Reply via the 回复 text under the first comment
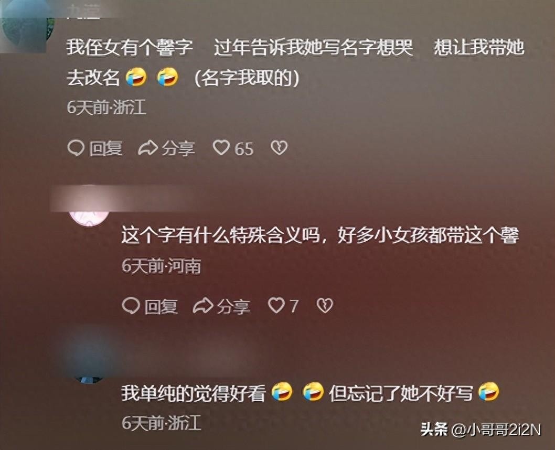 (x=106, y=148)
